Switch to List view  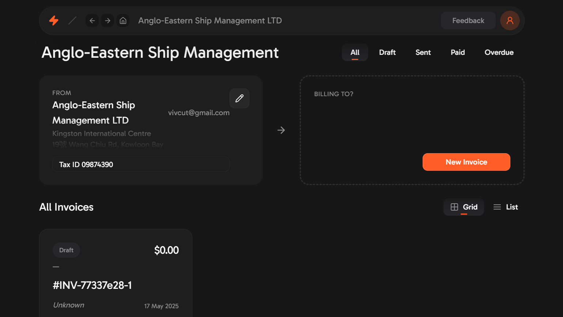506,207
